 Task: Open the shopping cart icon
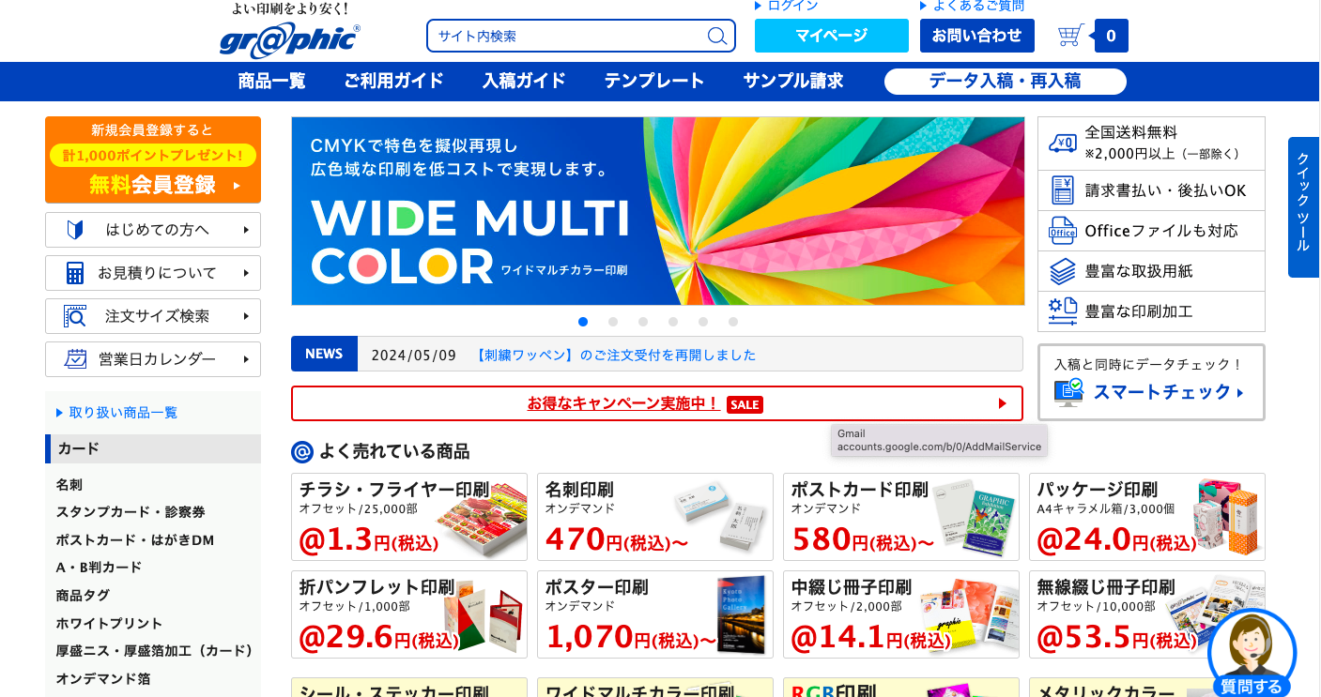(1070, 36)
